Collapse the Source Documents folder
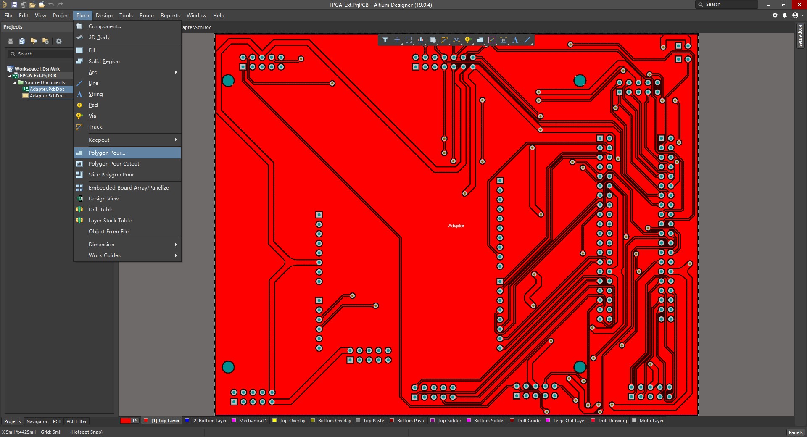Screen dimensions: 807x437 coord(15,82)
